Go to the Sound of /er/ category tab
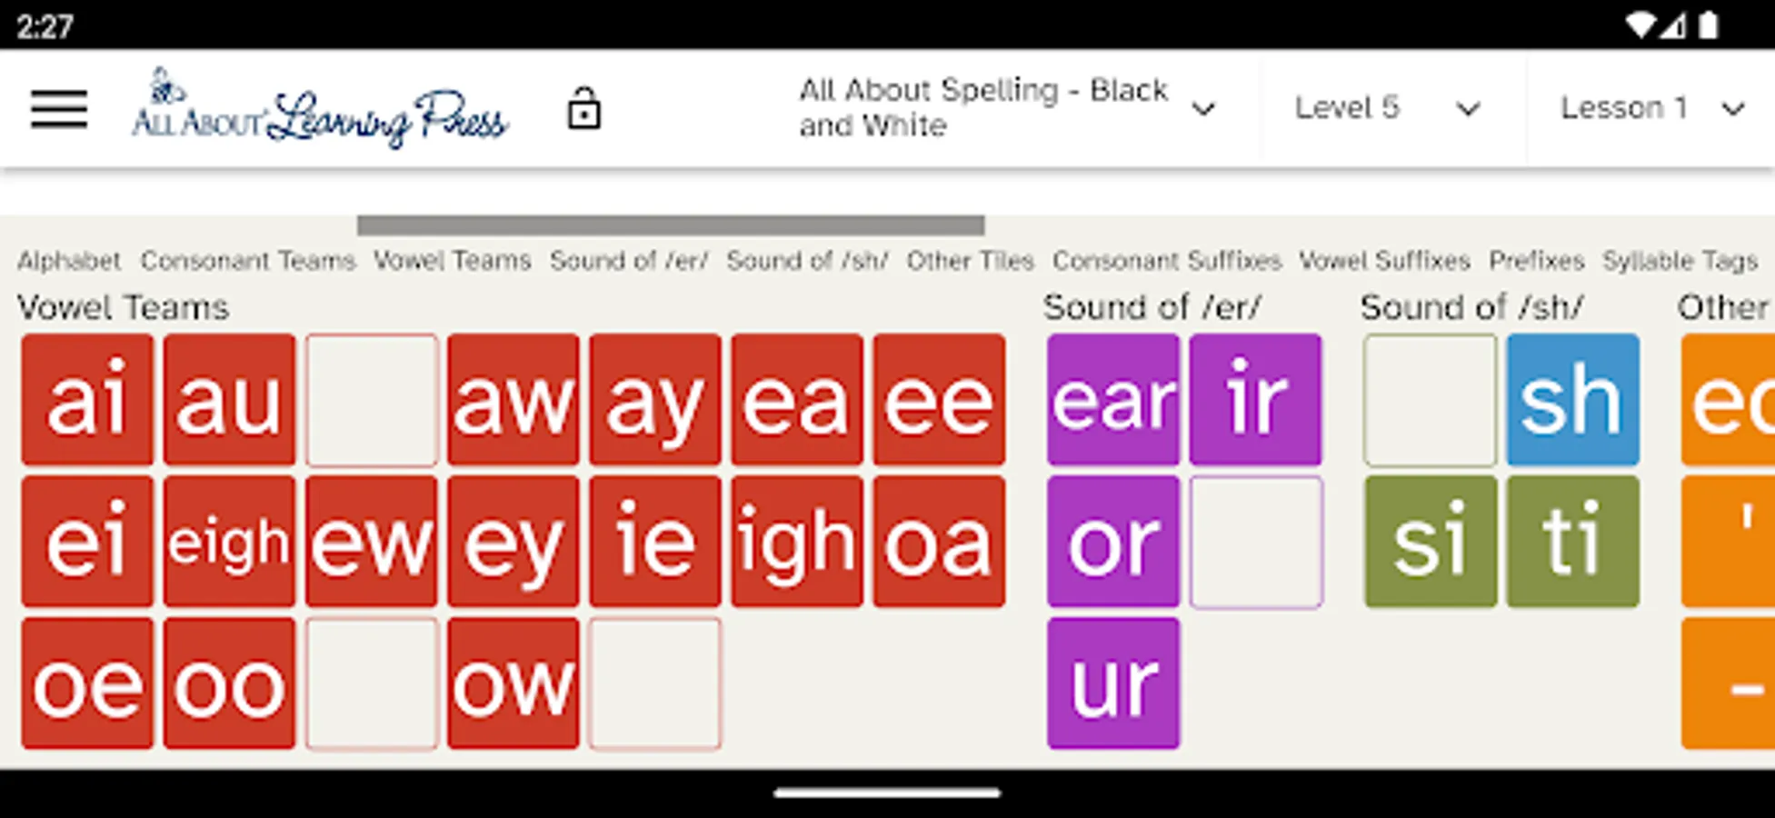1775x818 pixels. (x=629, y=261)
